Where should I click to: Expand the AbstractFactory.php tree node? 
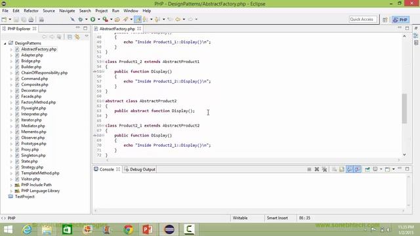tap(11, 50)
